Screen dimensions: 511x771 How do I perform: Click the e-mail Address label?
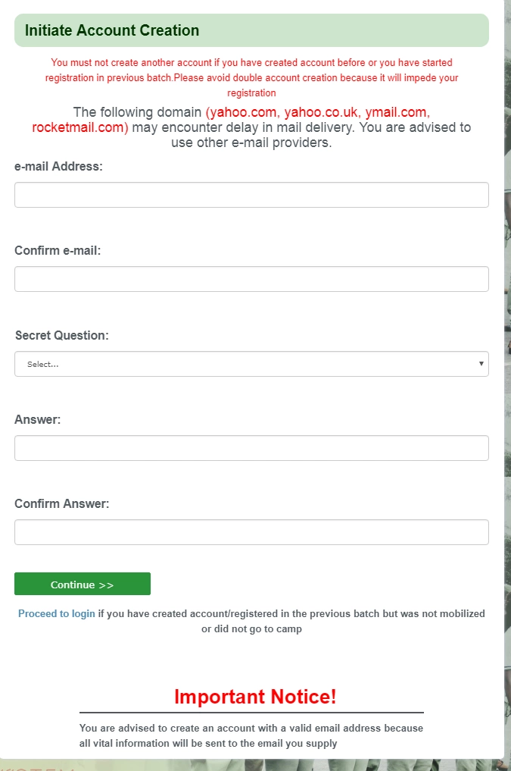[x=58, y=166]
